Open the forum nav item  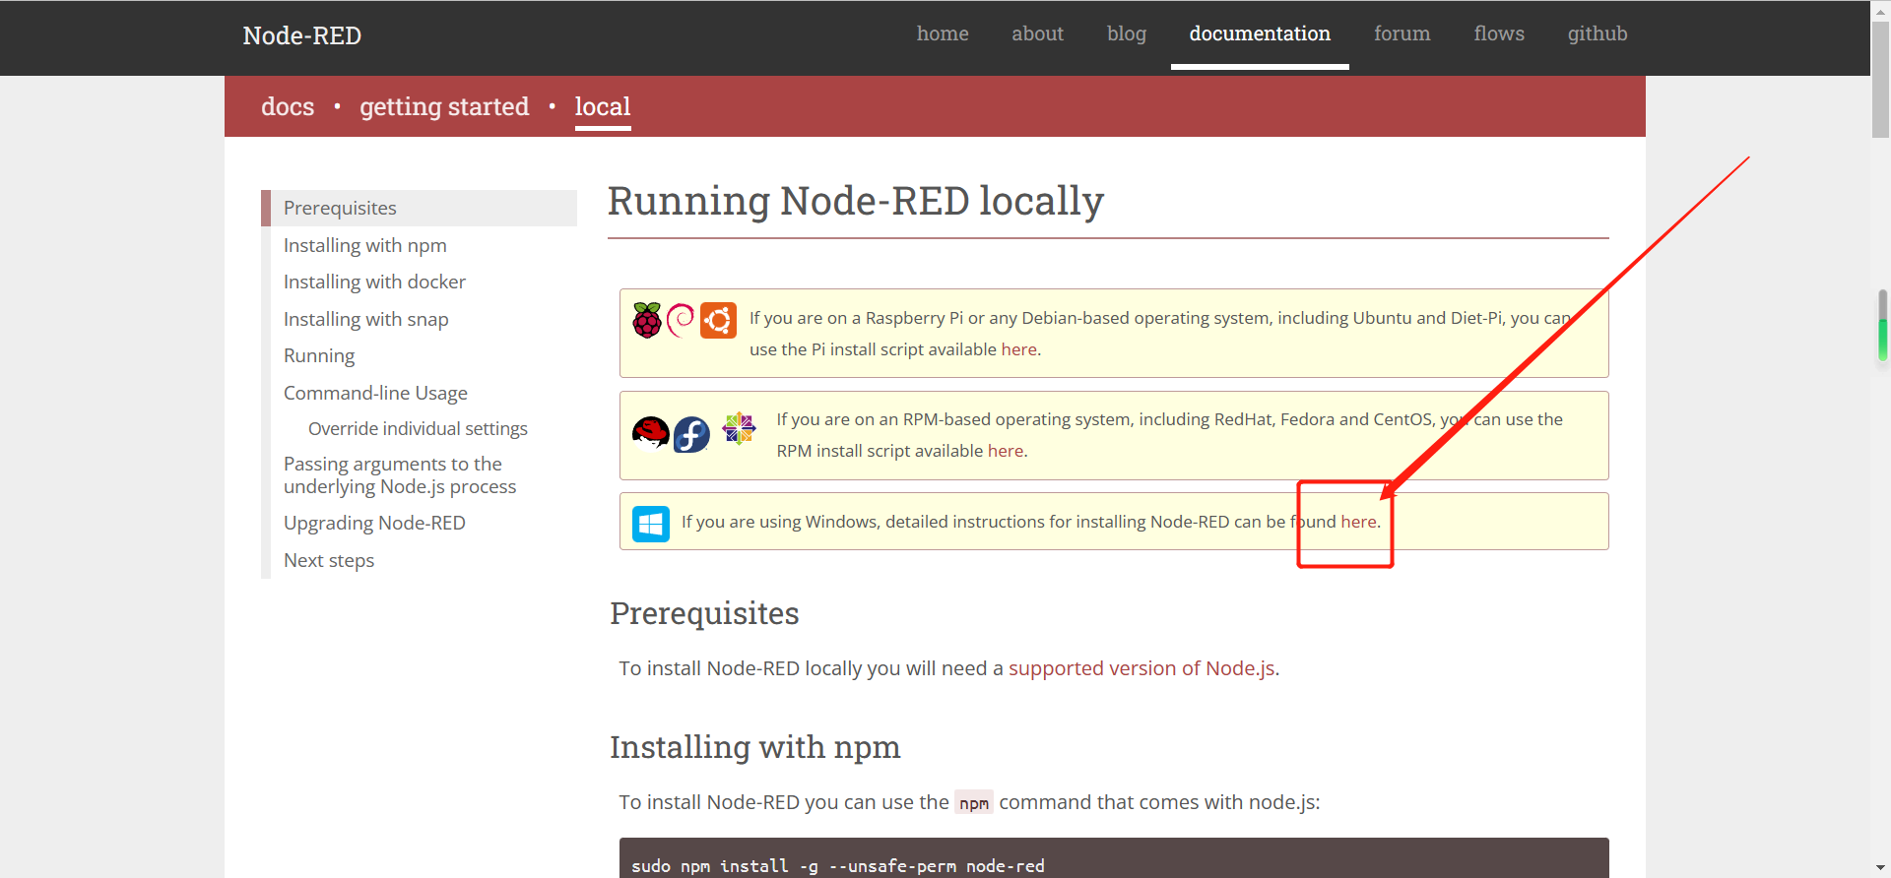point(1402,33)
